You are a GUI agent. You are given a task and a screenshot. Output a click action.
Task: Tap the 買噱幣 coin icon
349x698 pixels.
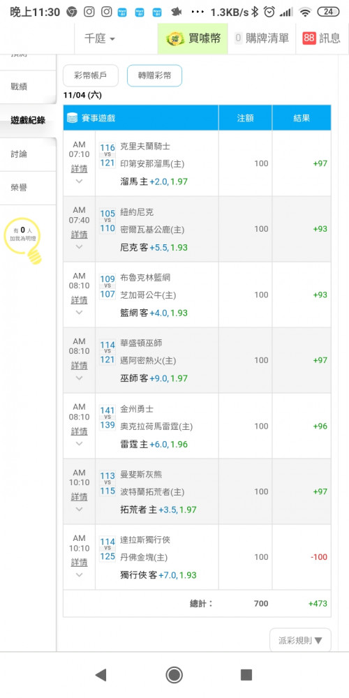pos(175,38)
